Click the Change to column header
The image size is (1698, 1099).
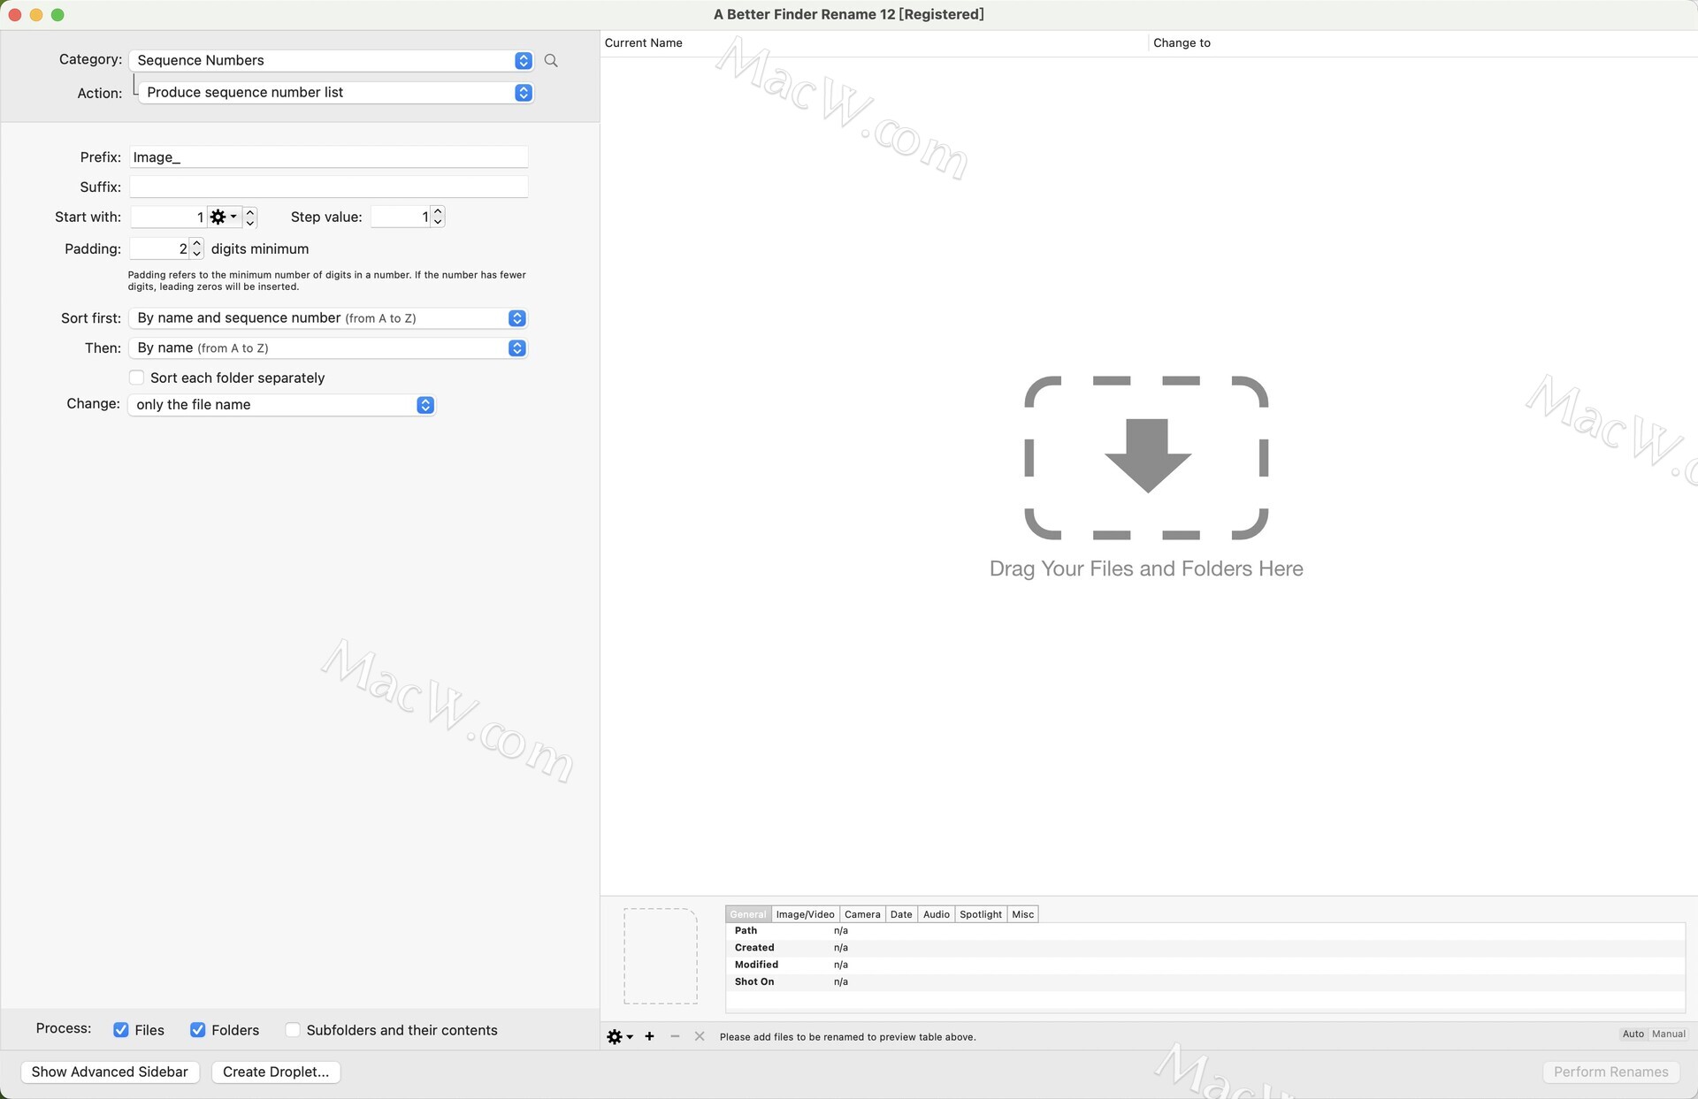1422,42
